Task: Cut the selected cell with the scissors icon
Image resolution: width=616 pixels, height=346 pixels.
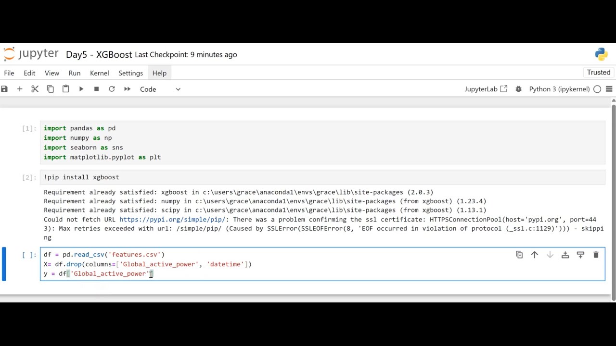Action: [35, 89]
